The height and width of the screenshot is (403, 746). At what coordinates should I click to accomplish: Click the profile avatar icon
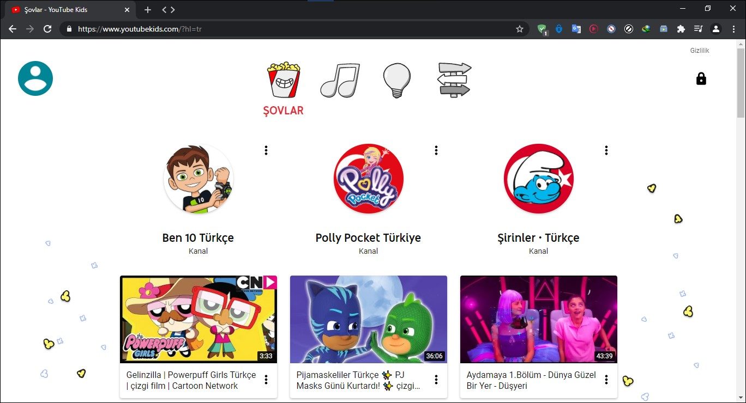(x=35, y=78)
